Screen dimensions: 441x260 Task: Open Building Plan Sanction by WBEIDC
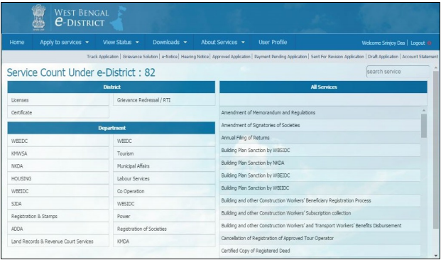pyautogui.click(x=320, y=175)
